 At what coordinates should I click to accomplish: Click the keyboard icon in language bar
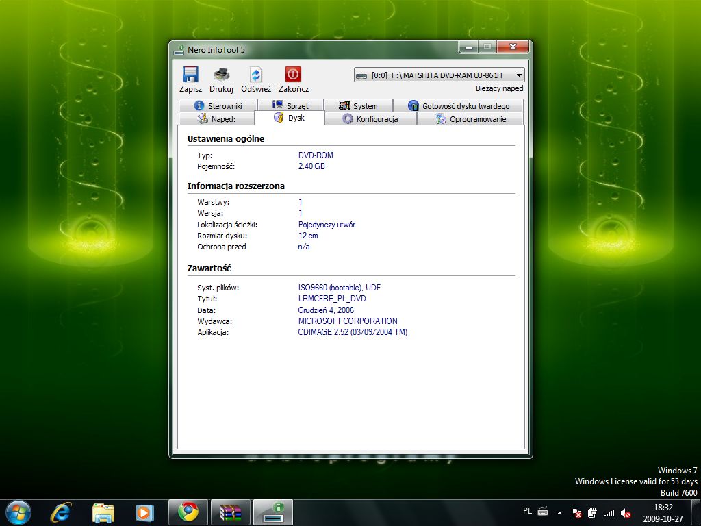click(x=543, y=511)
